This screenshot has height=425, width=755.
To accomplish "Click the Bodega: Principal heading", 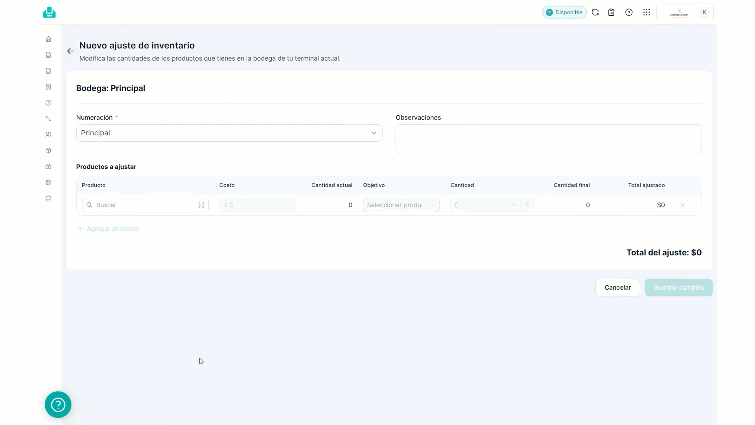I will pyautogui.click(x=110, y=88).
